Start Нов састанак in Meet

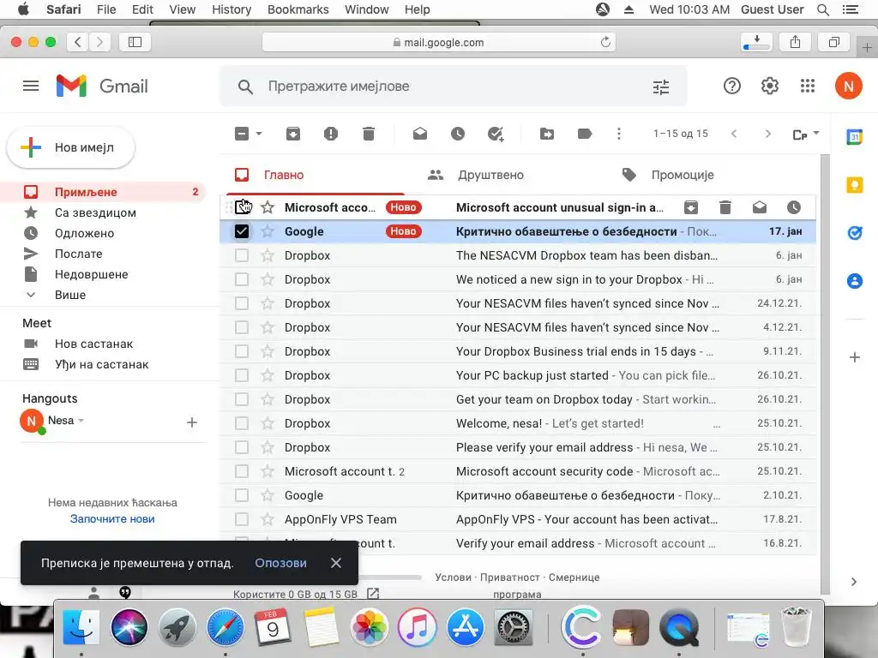pyautogui.click(x=93, y=344)
